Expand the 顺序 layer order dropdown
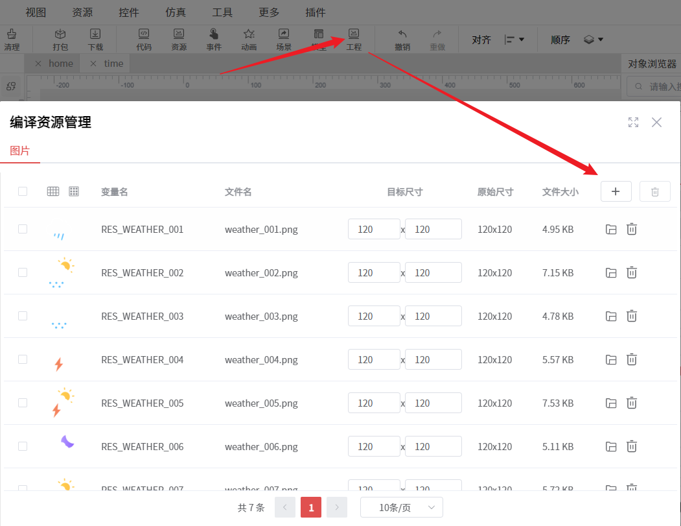The image size is (681, 526). tap(593, 40)
